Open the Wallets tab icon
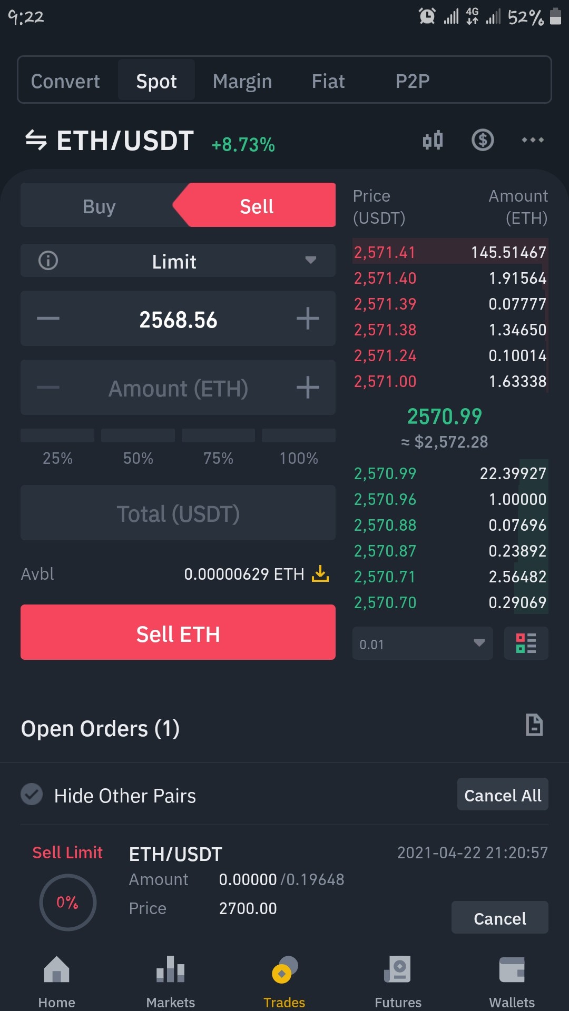 [512, 981]
